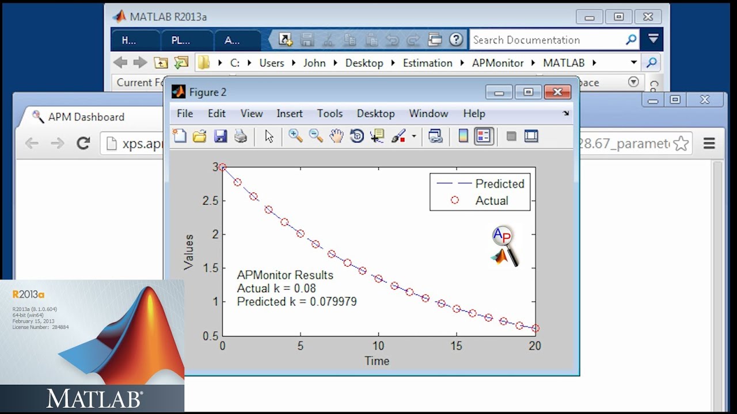Open the browser hamburger menu
The height and width of the screenshot is (414, 737).
(x=709, y=143)
